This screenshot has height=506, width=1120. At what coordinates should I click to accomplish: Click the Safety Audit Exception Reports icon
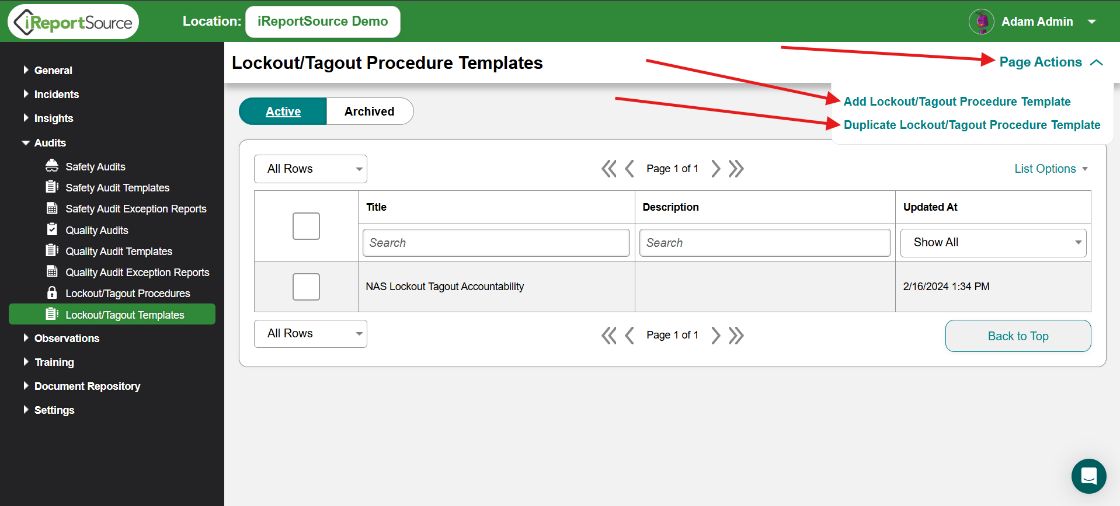pos(52,208)
